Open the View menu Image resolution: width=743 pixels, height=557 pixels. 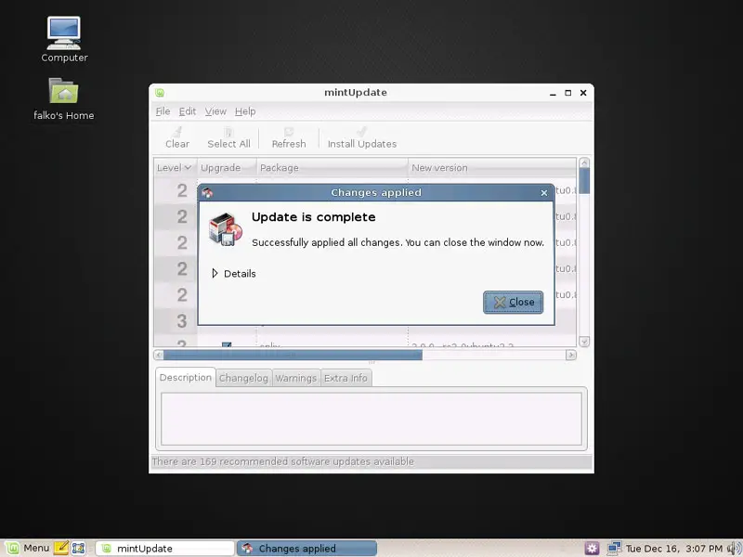215,111
